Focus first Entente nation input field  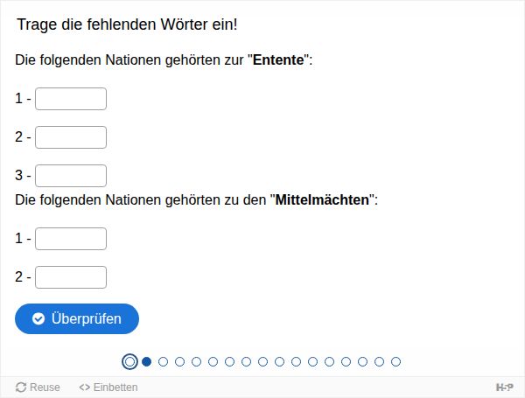(x=71, y=99)
